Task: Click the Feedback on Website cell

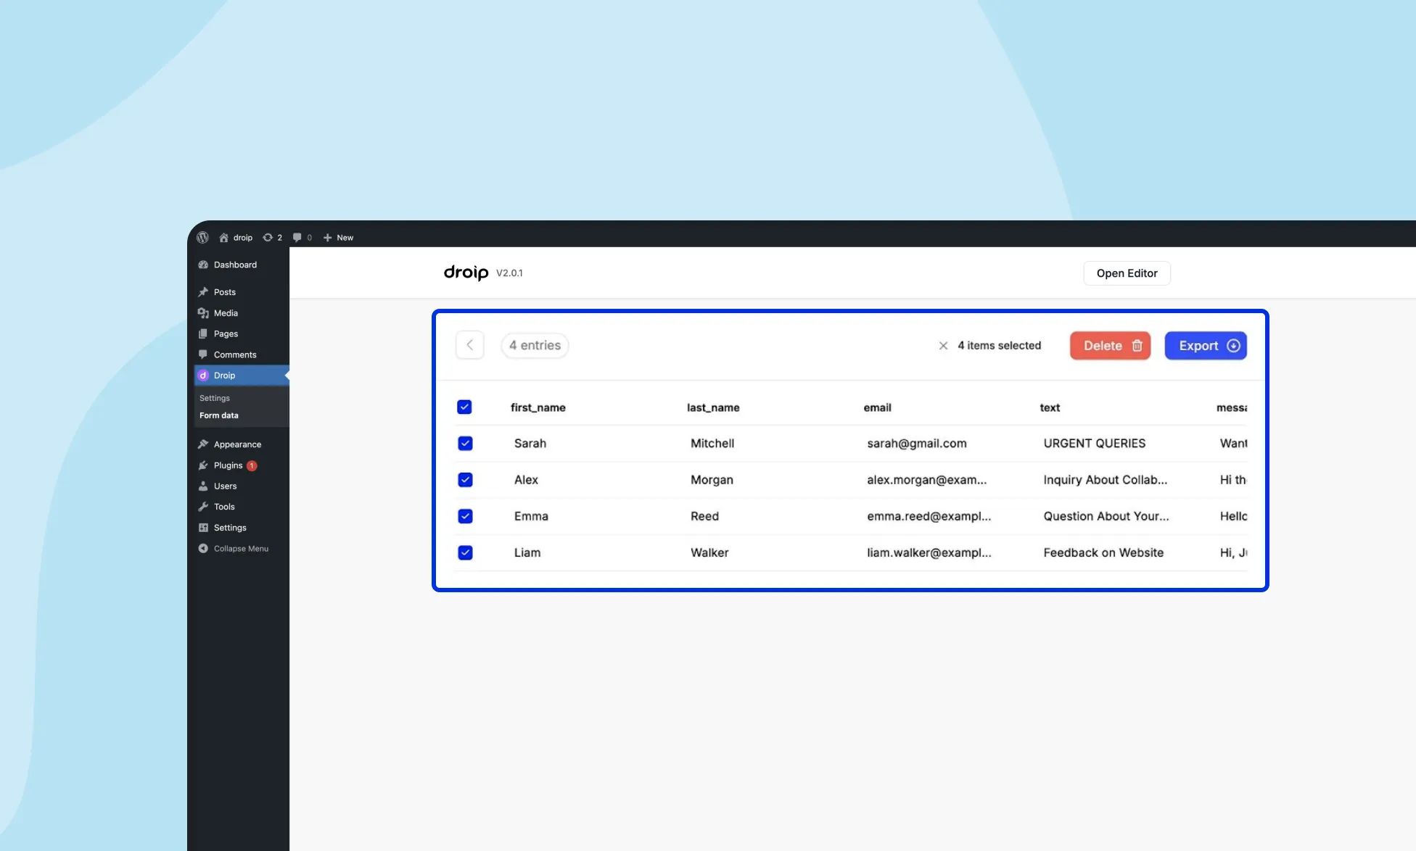Action: (1103, 552)
